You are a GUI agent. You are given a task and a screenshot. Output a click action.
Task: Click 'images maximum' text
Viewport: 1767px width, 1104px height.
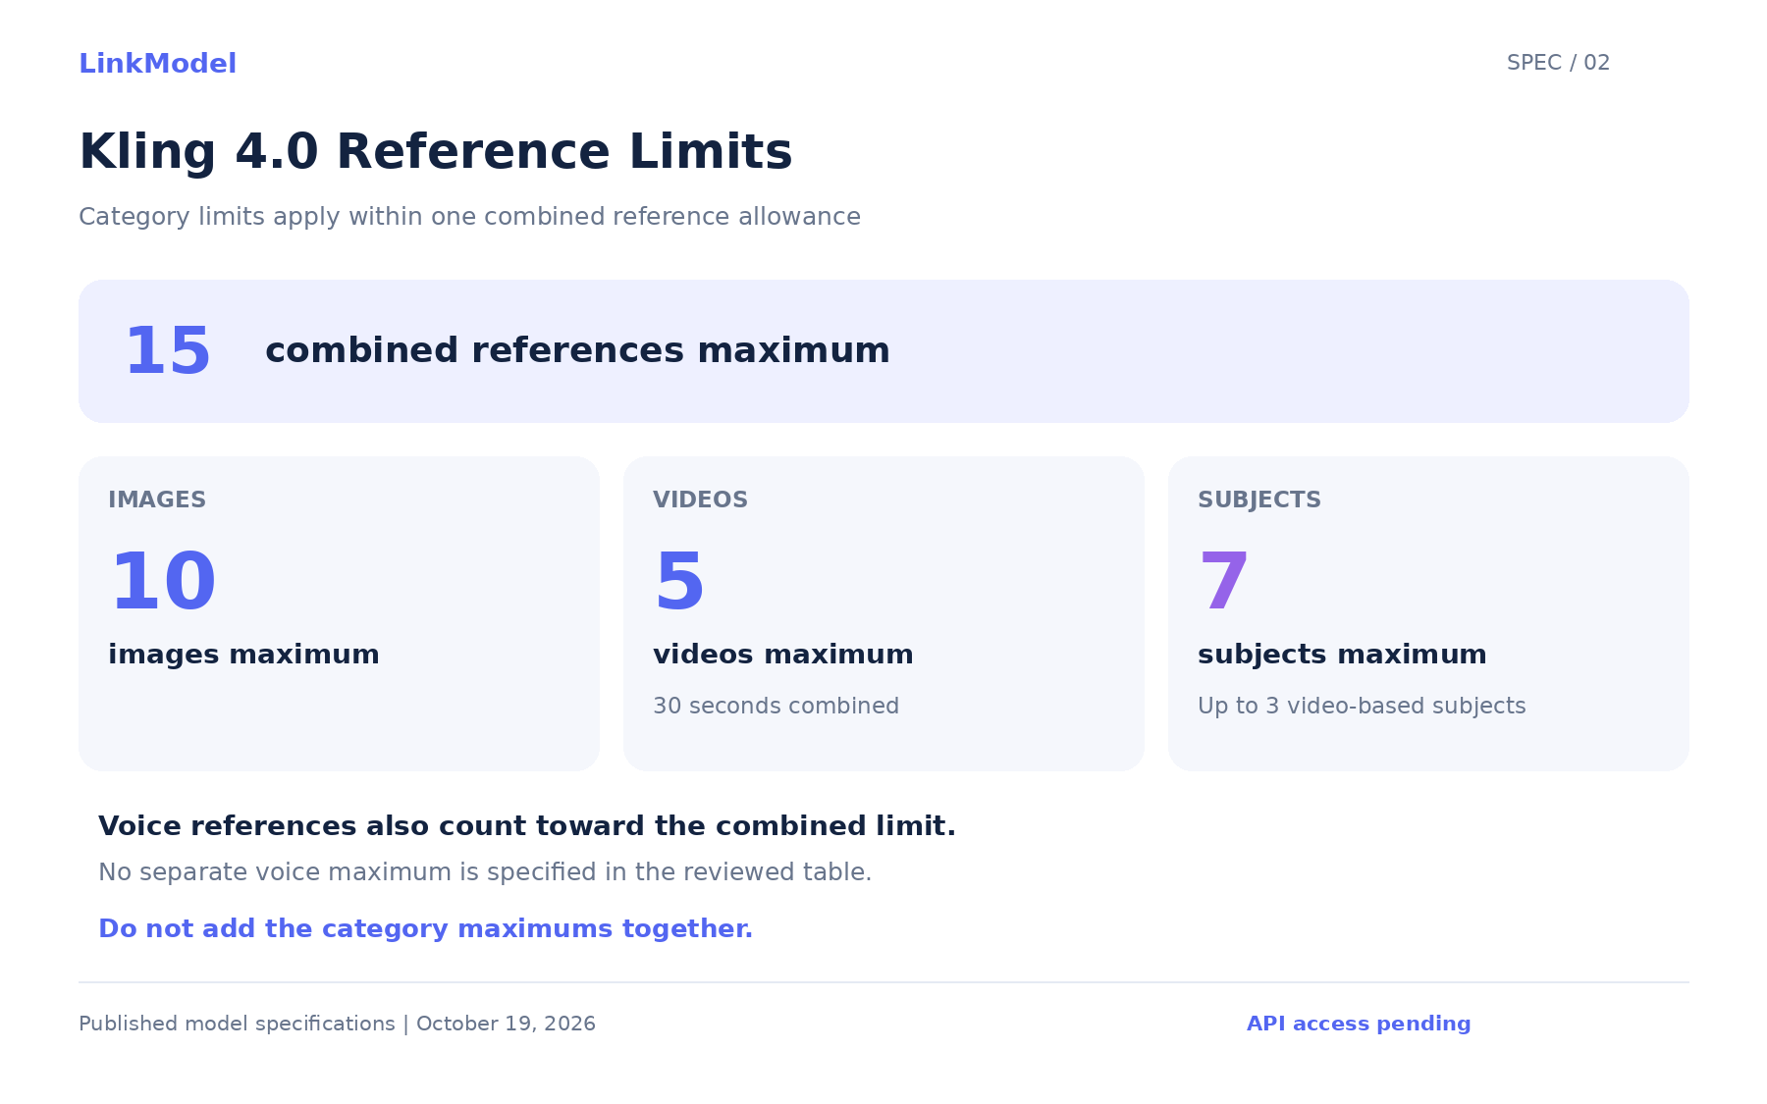[243, 655]
